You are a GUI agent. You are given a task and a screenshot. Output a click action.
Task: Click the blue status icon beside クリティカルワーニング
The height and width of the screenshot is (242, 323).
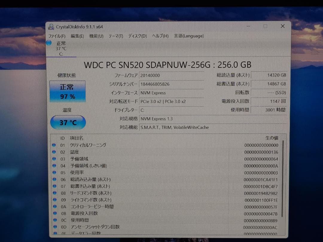[x=54, y=145]
